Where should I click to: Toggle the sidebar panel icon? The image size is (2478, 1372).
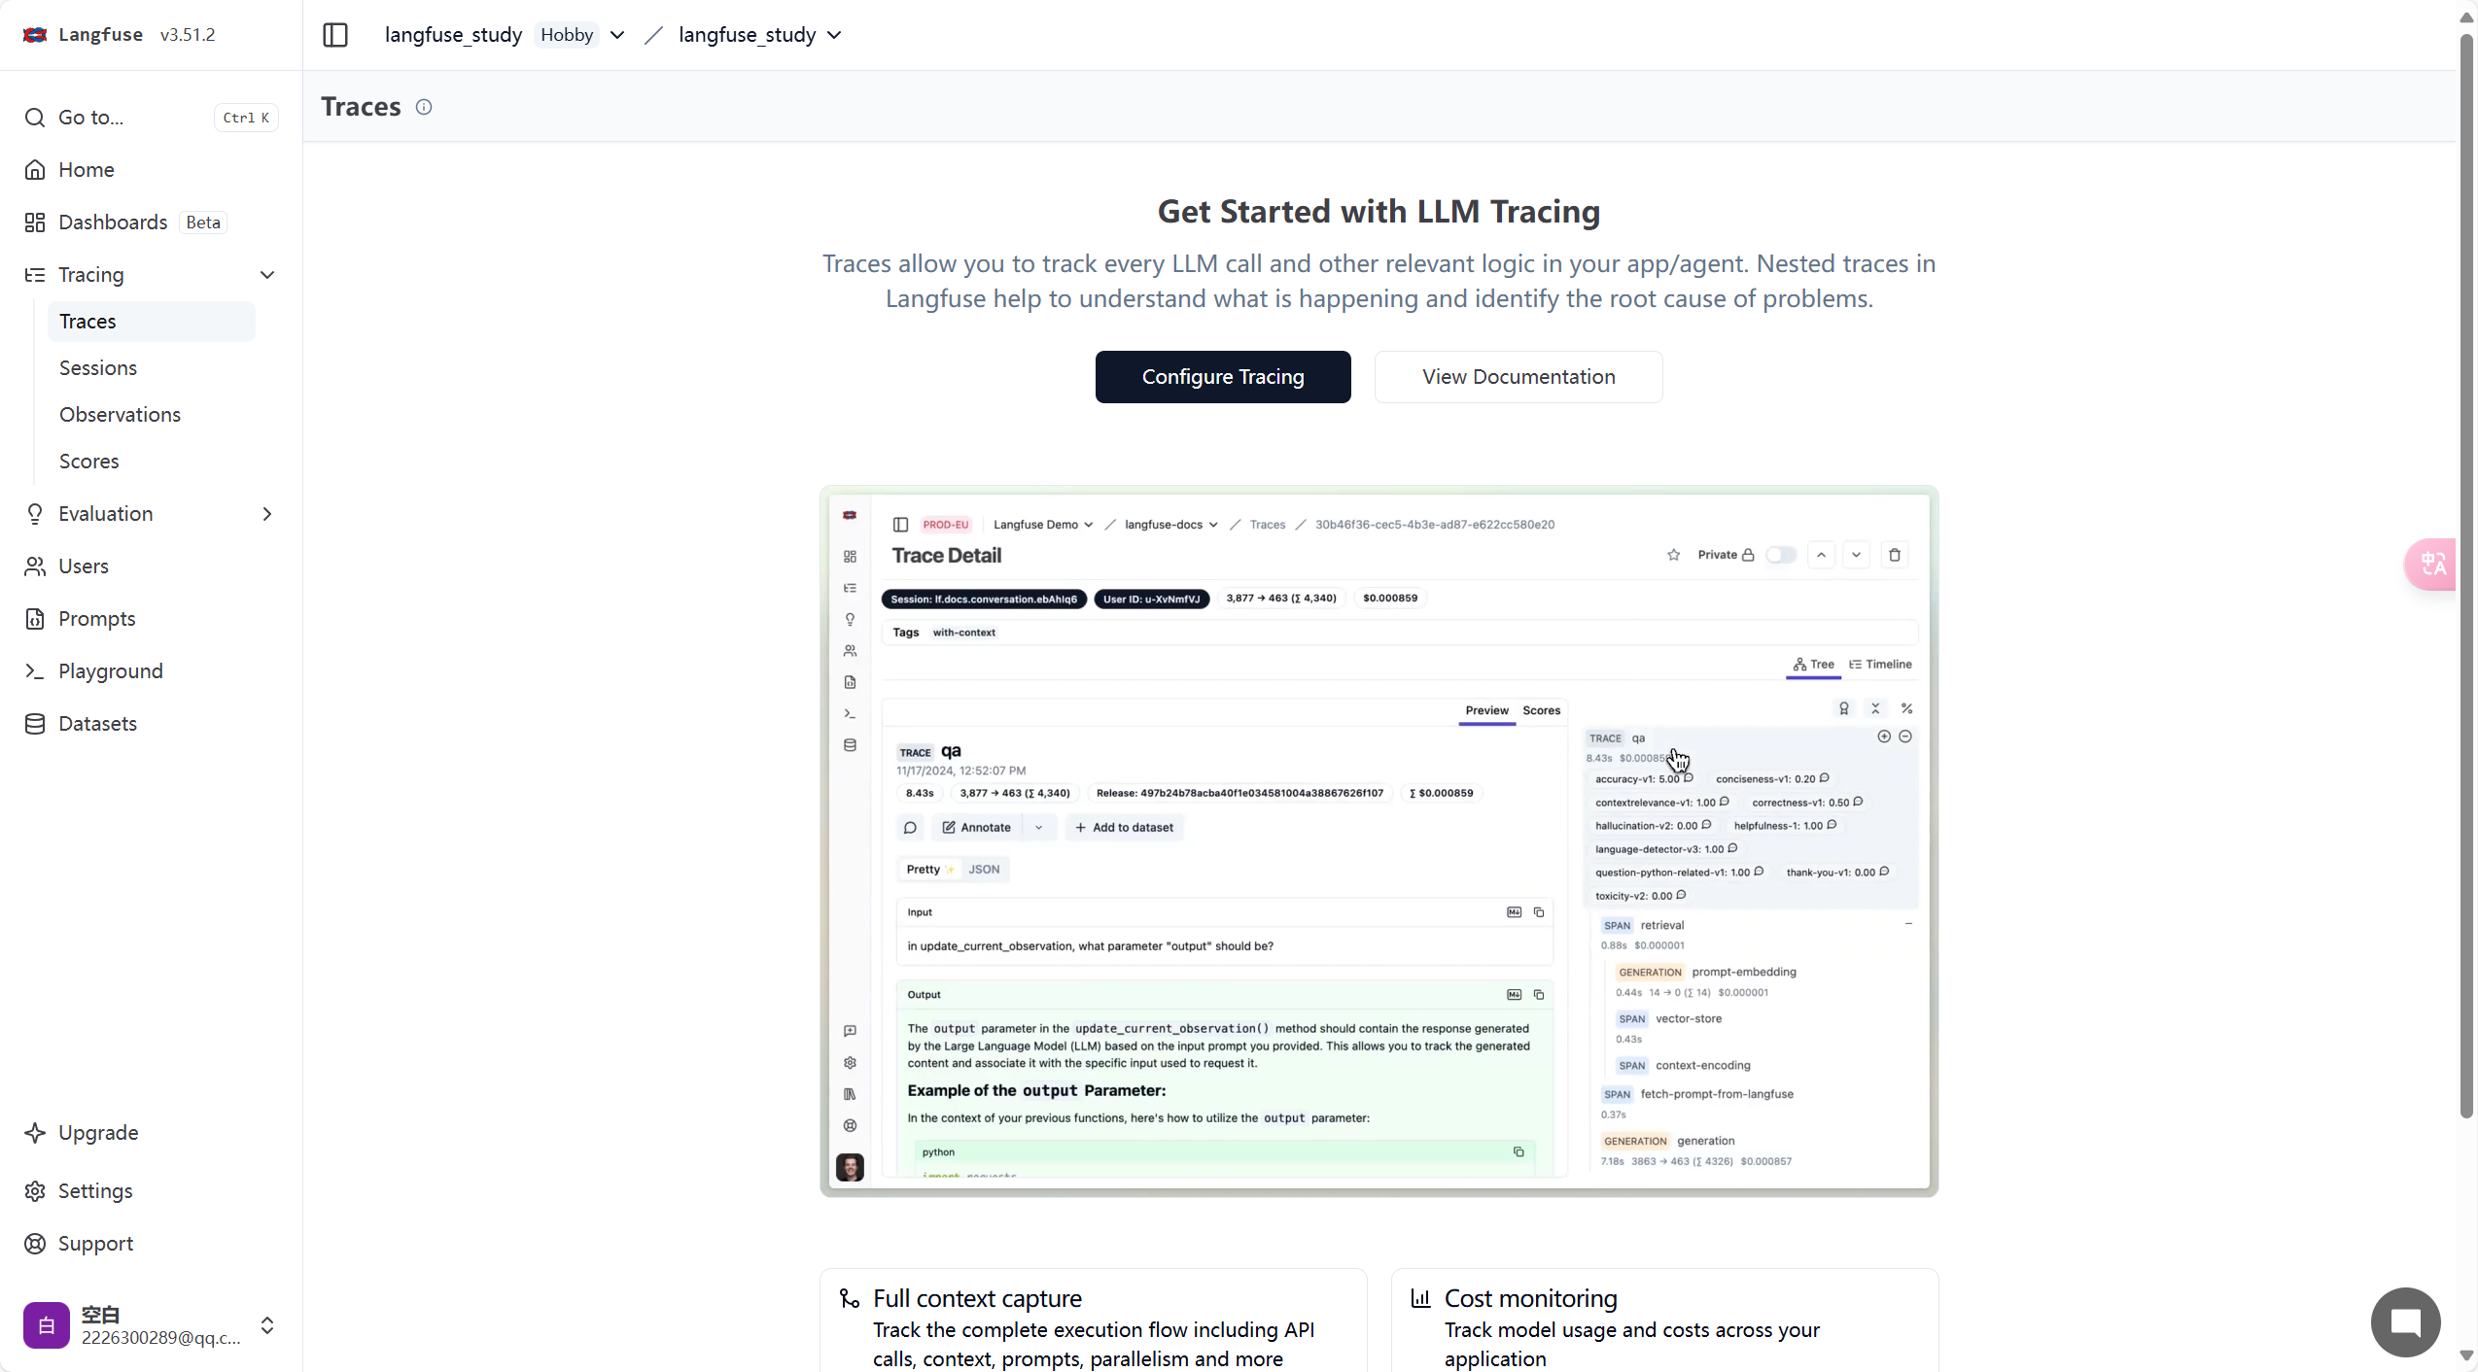click(335, 35)
